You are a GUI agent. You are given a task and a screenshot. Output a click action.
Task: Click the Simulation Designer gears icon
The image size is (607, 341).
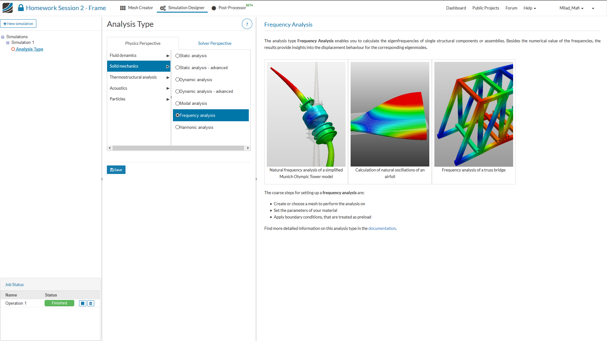point(163,8)
